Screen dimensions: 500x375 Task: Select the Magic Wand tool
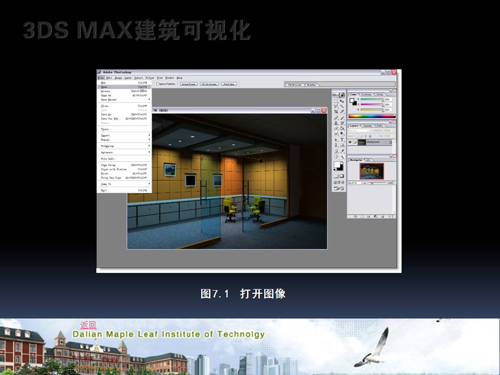342,106
